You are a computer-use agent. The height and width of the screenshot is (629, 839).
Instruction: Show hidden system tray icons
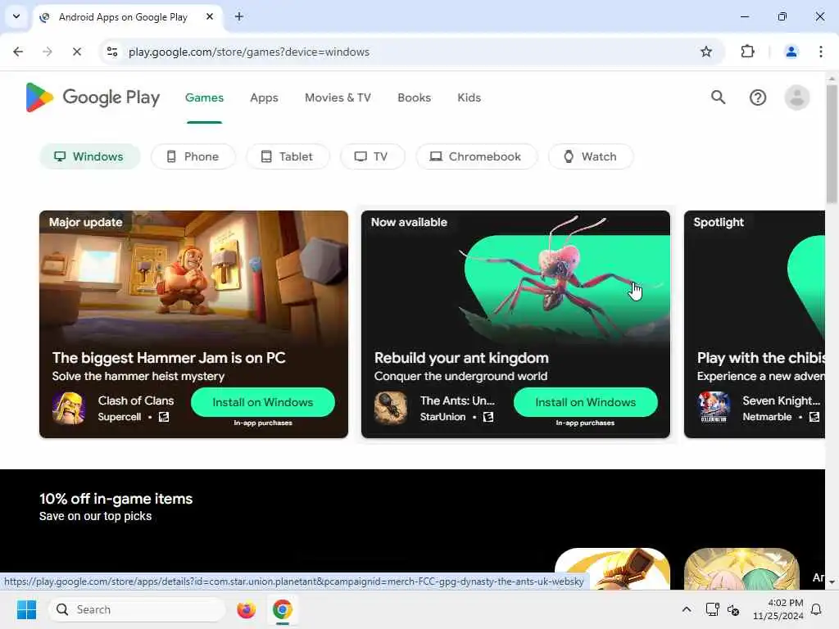pyautogui.click(x=687, y=609)
